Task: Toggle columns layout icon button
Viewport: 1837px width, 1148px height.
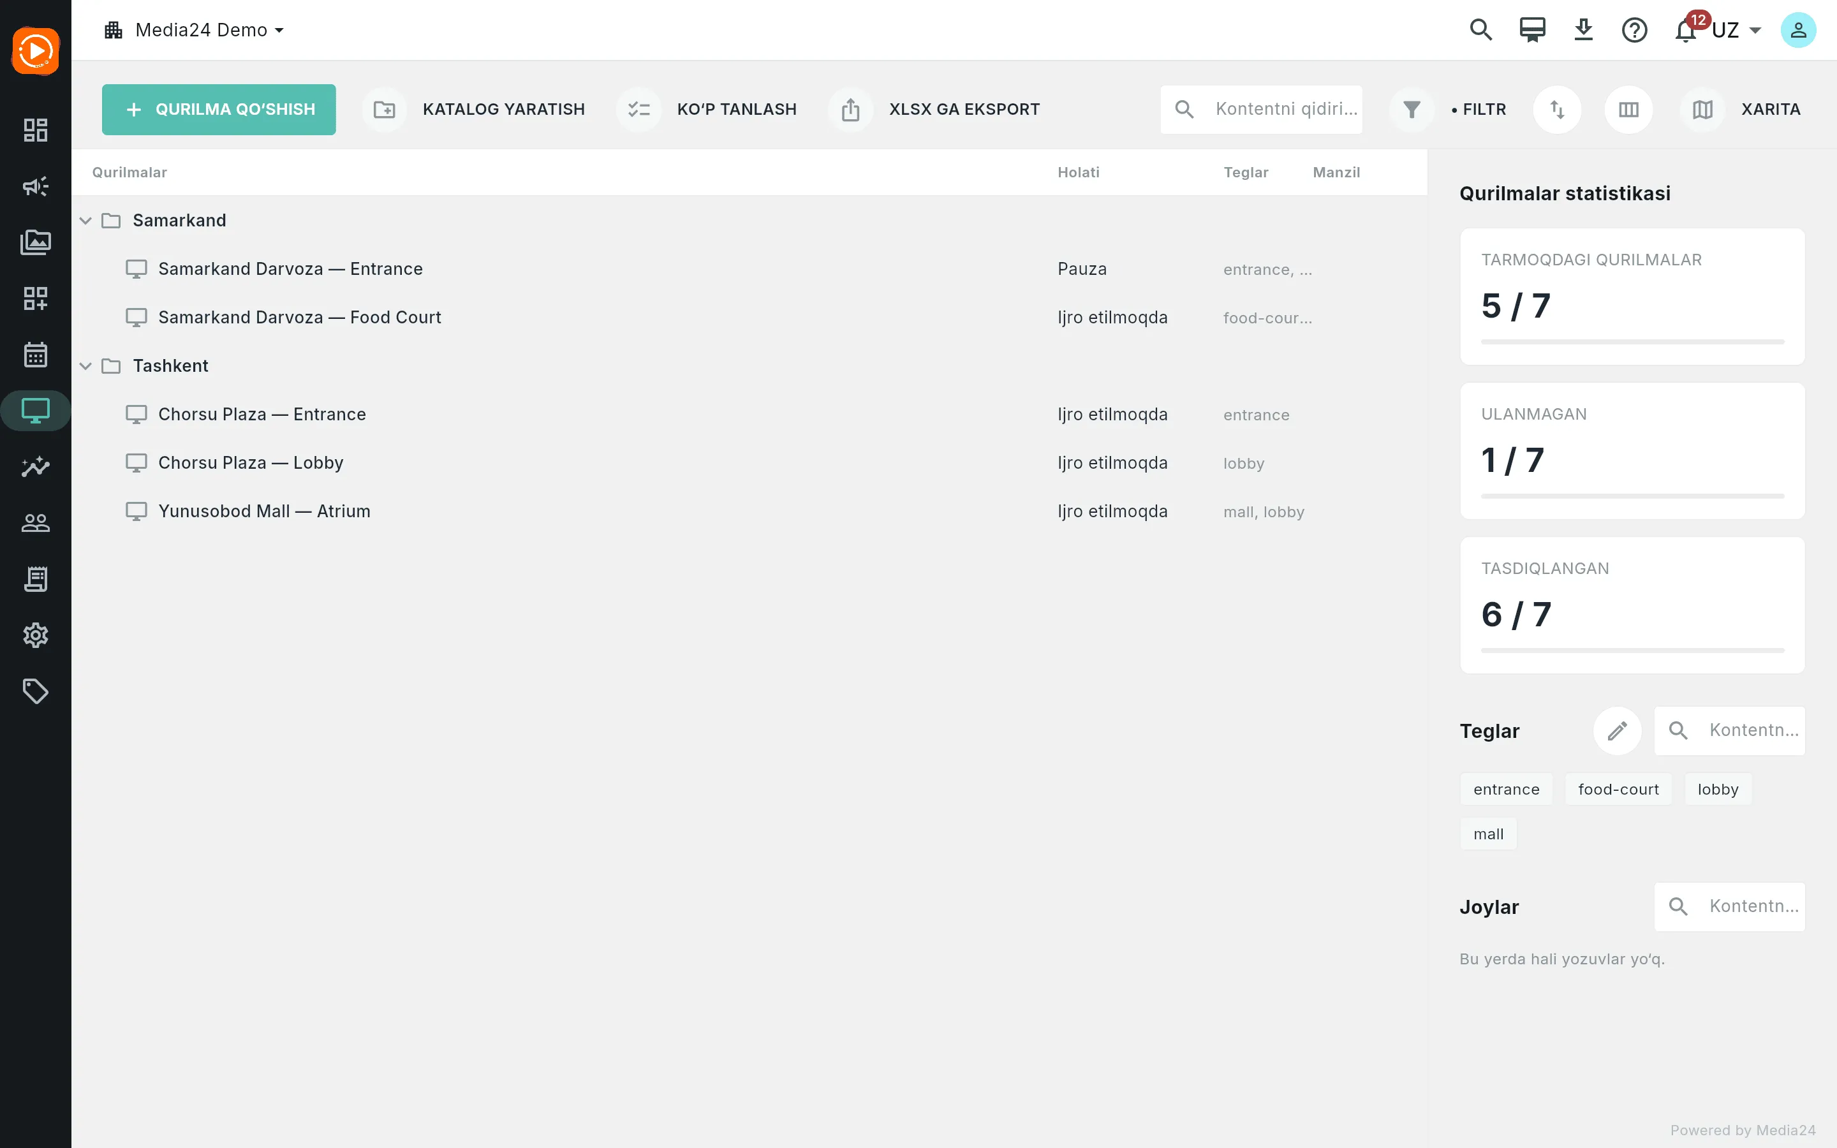Action: [x=1628, y=109]
